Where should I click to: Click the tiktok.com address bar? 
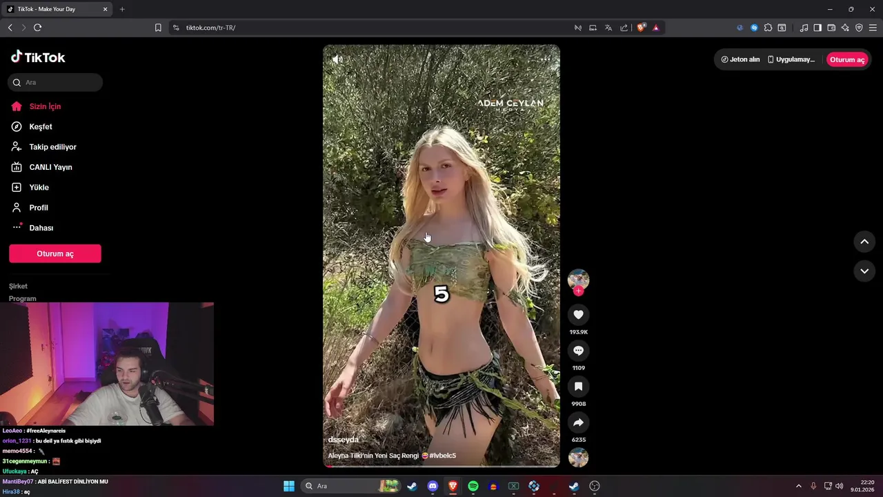(373, 28)
